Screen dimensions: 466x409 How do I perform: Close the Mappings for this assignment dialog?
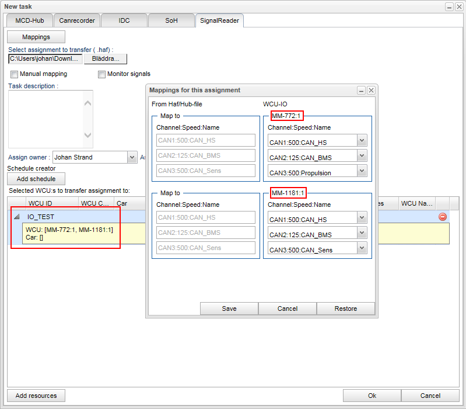pos(371,91)
